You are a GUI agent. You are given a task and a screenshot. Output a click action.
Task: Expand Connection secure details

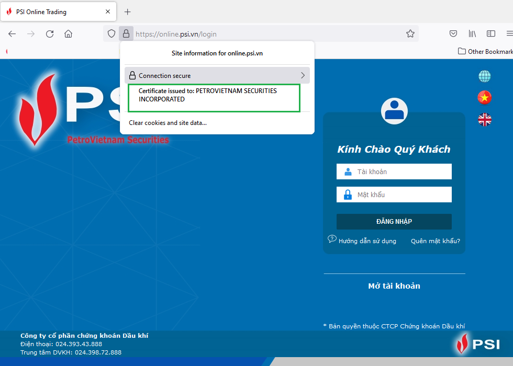(217, 75)
